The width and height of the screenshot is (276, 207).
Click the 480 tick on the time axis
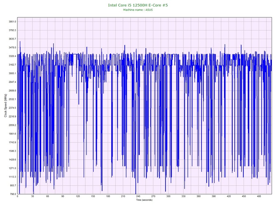coord(259,196)
